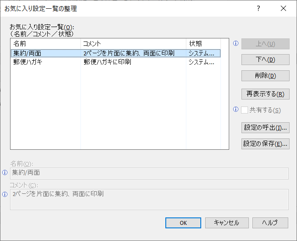Confirm the dialog with OK
297x241 pixels.
183,223
